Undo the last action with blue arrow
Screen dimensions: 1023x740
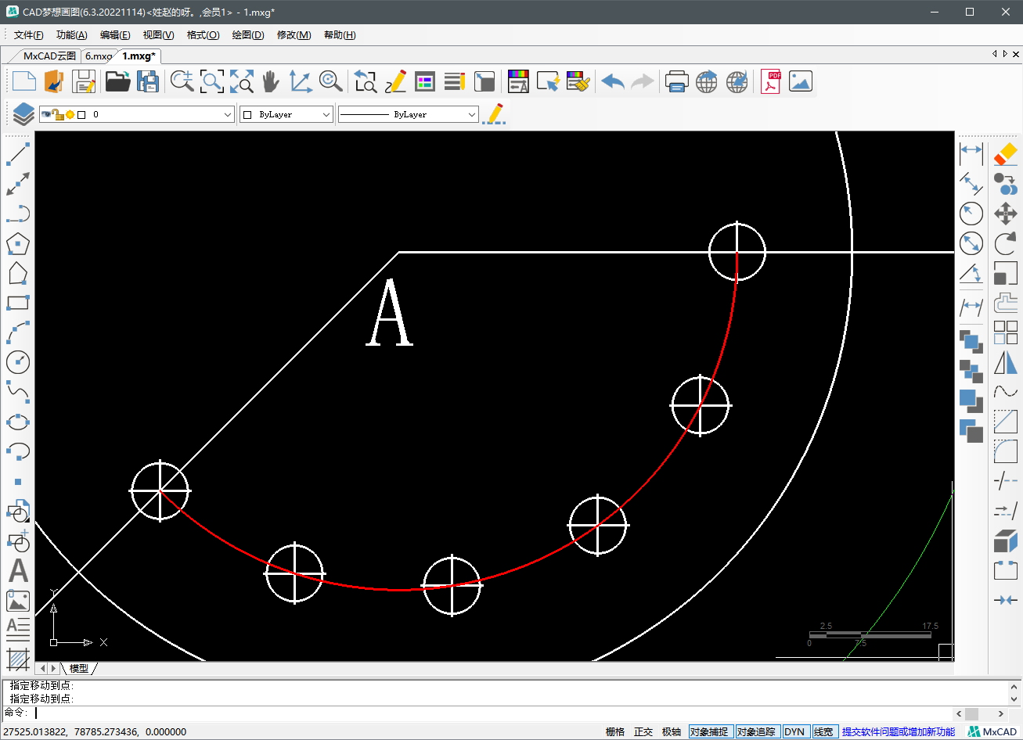pyautogui.click(x=613, y=81)
